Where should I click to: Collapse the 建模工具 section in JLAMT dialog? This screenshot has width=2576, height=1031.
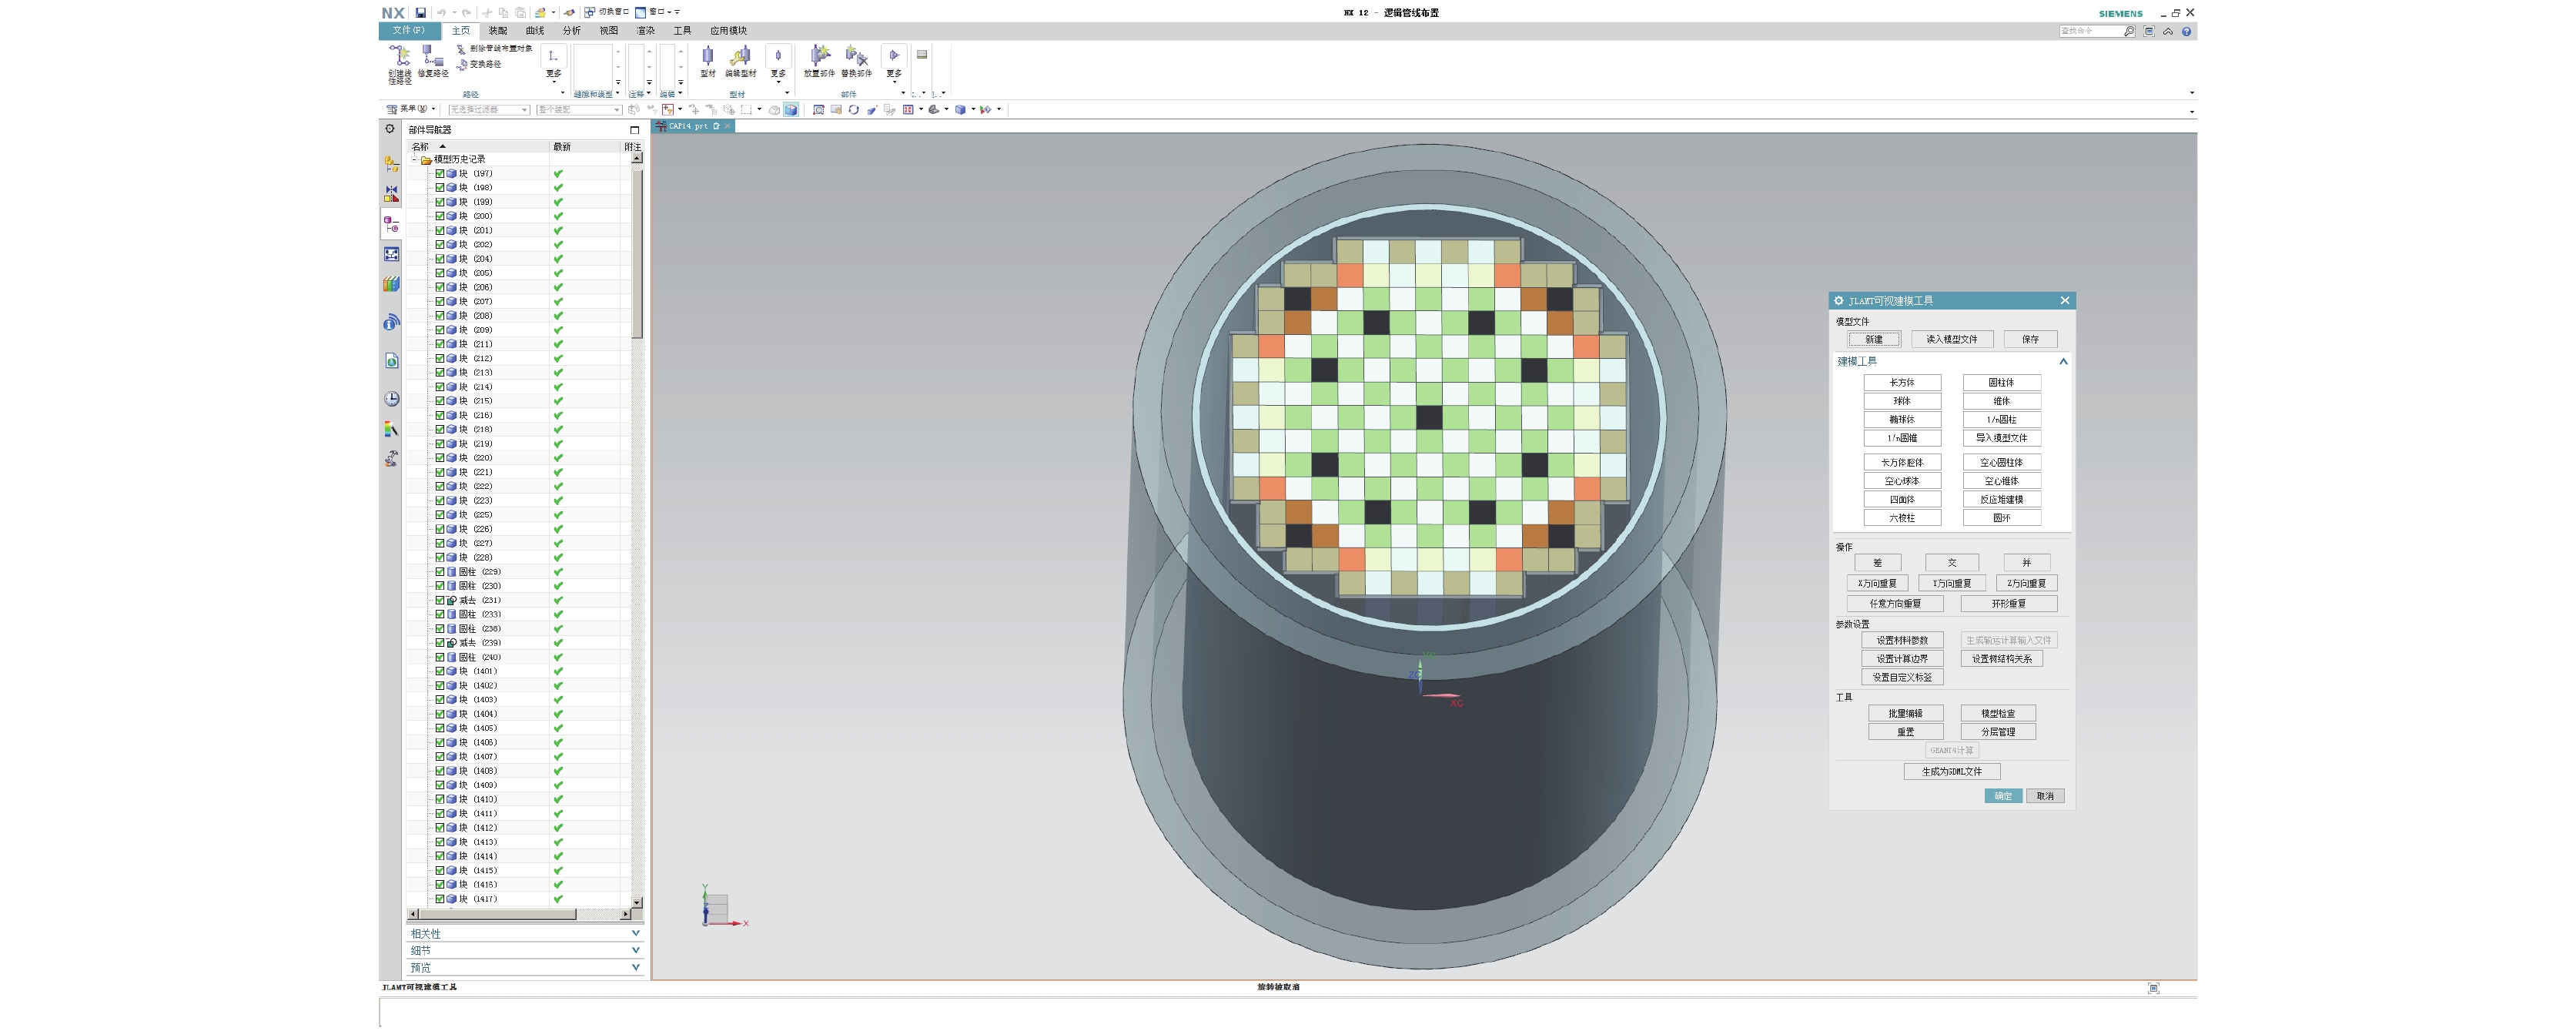click(x=2063, y=361)
